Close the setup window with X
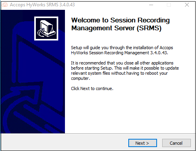The image size is (196, 151). coord(187,5)
